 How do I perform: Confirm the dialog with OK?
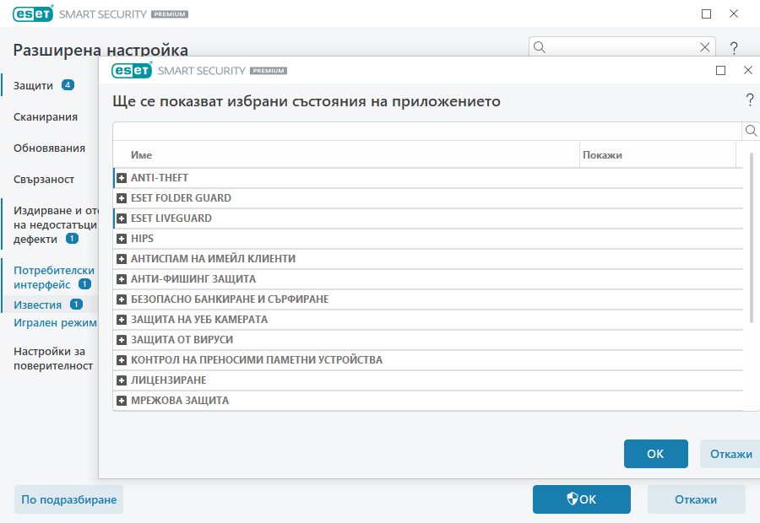click(656, 454)
